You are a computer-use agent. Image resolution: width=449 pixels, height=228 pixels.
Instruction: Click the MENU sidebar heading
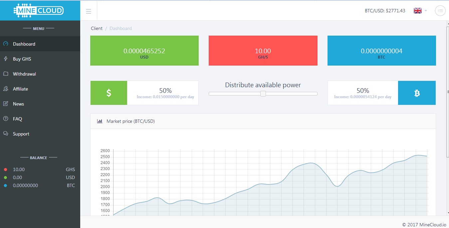tap(39, 29)
